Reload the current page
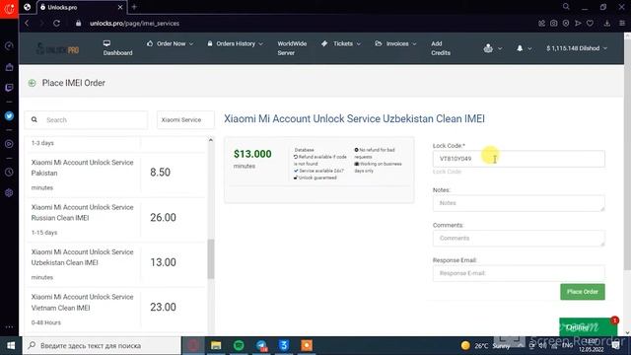This screenshot has height=355, width=631. (x=57, y=24)
